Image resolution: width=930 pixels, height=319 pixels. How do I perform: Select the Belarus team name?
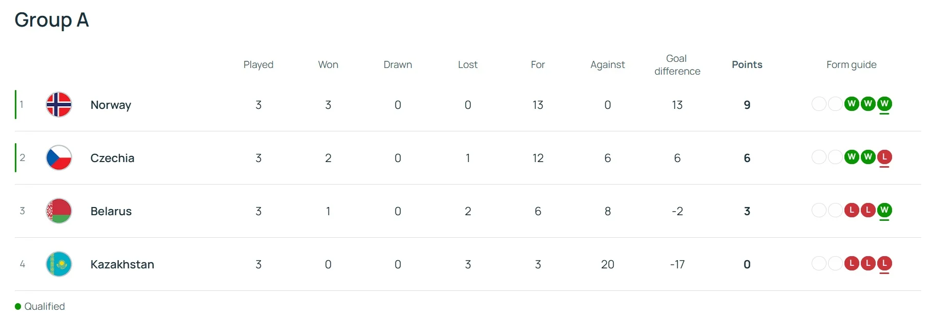tap(111, 211)
